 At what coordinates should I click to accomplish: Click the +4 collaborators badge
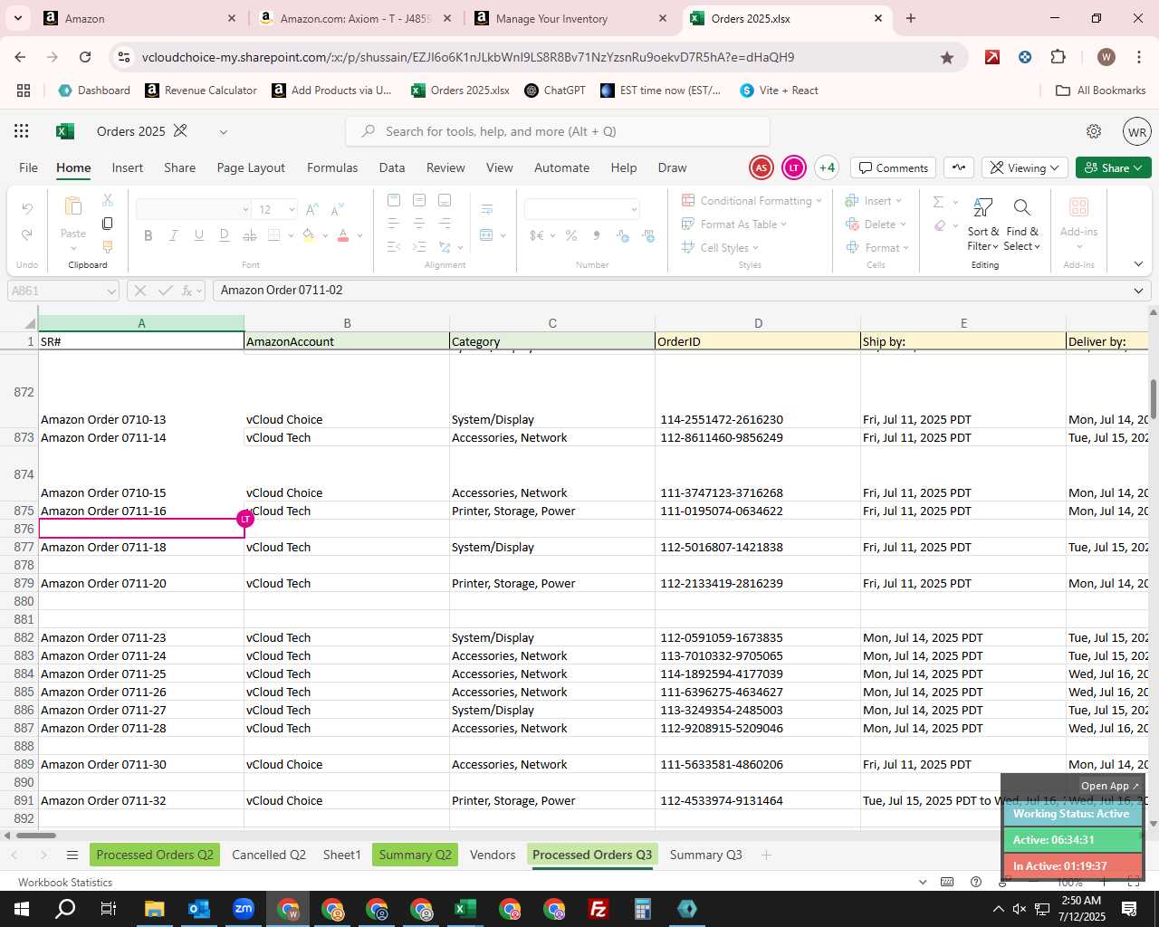827,167
